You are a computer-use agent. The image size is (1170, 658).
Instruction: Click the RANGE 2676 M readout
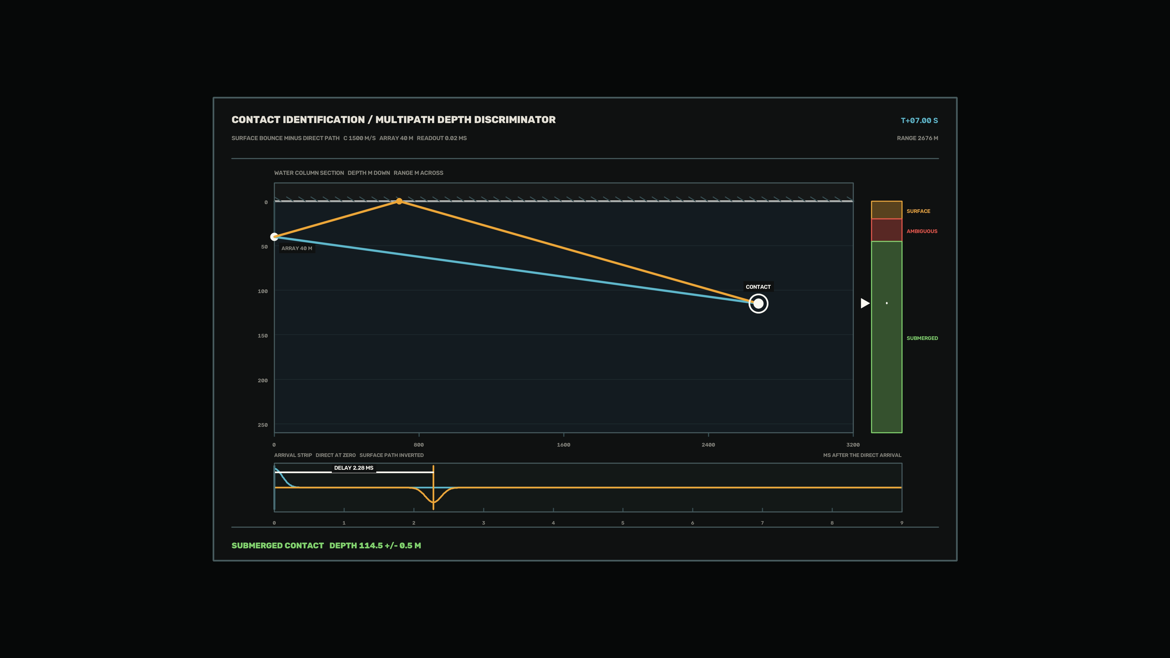click(917, 138)
